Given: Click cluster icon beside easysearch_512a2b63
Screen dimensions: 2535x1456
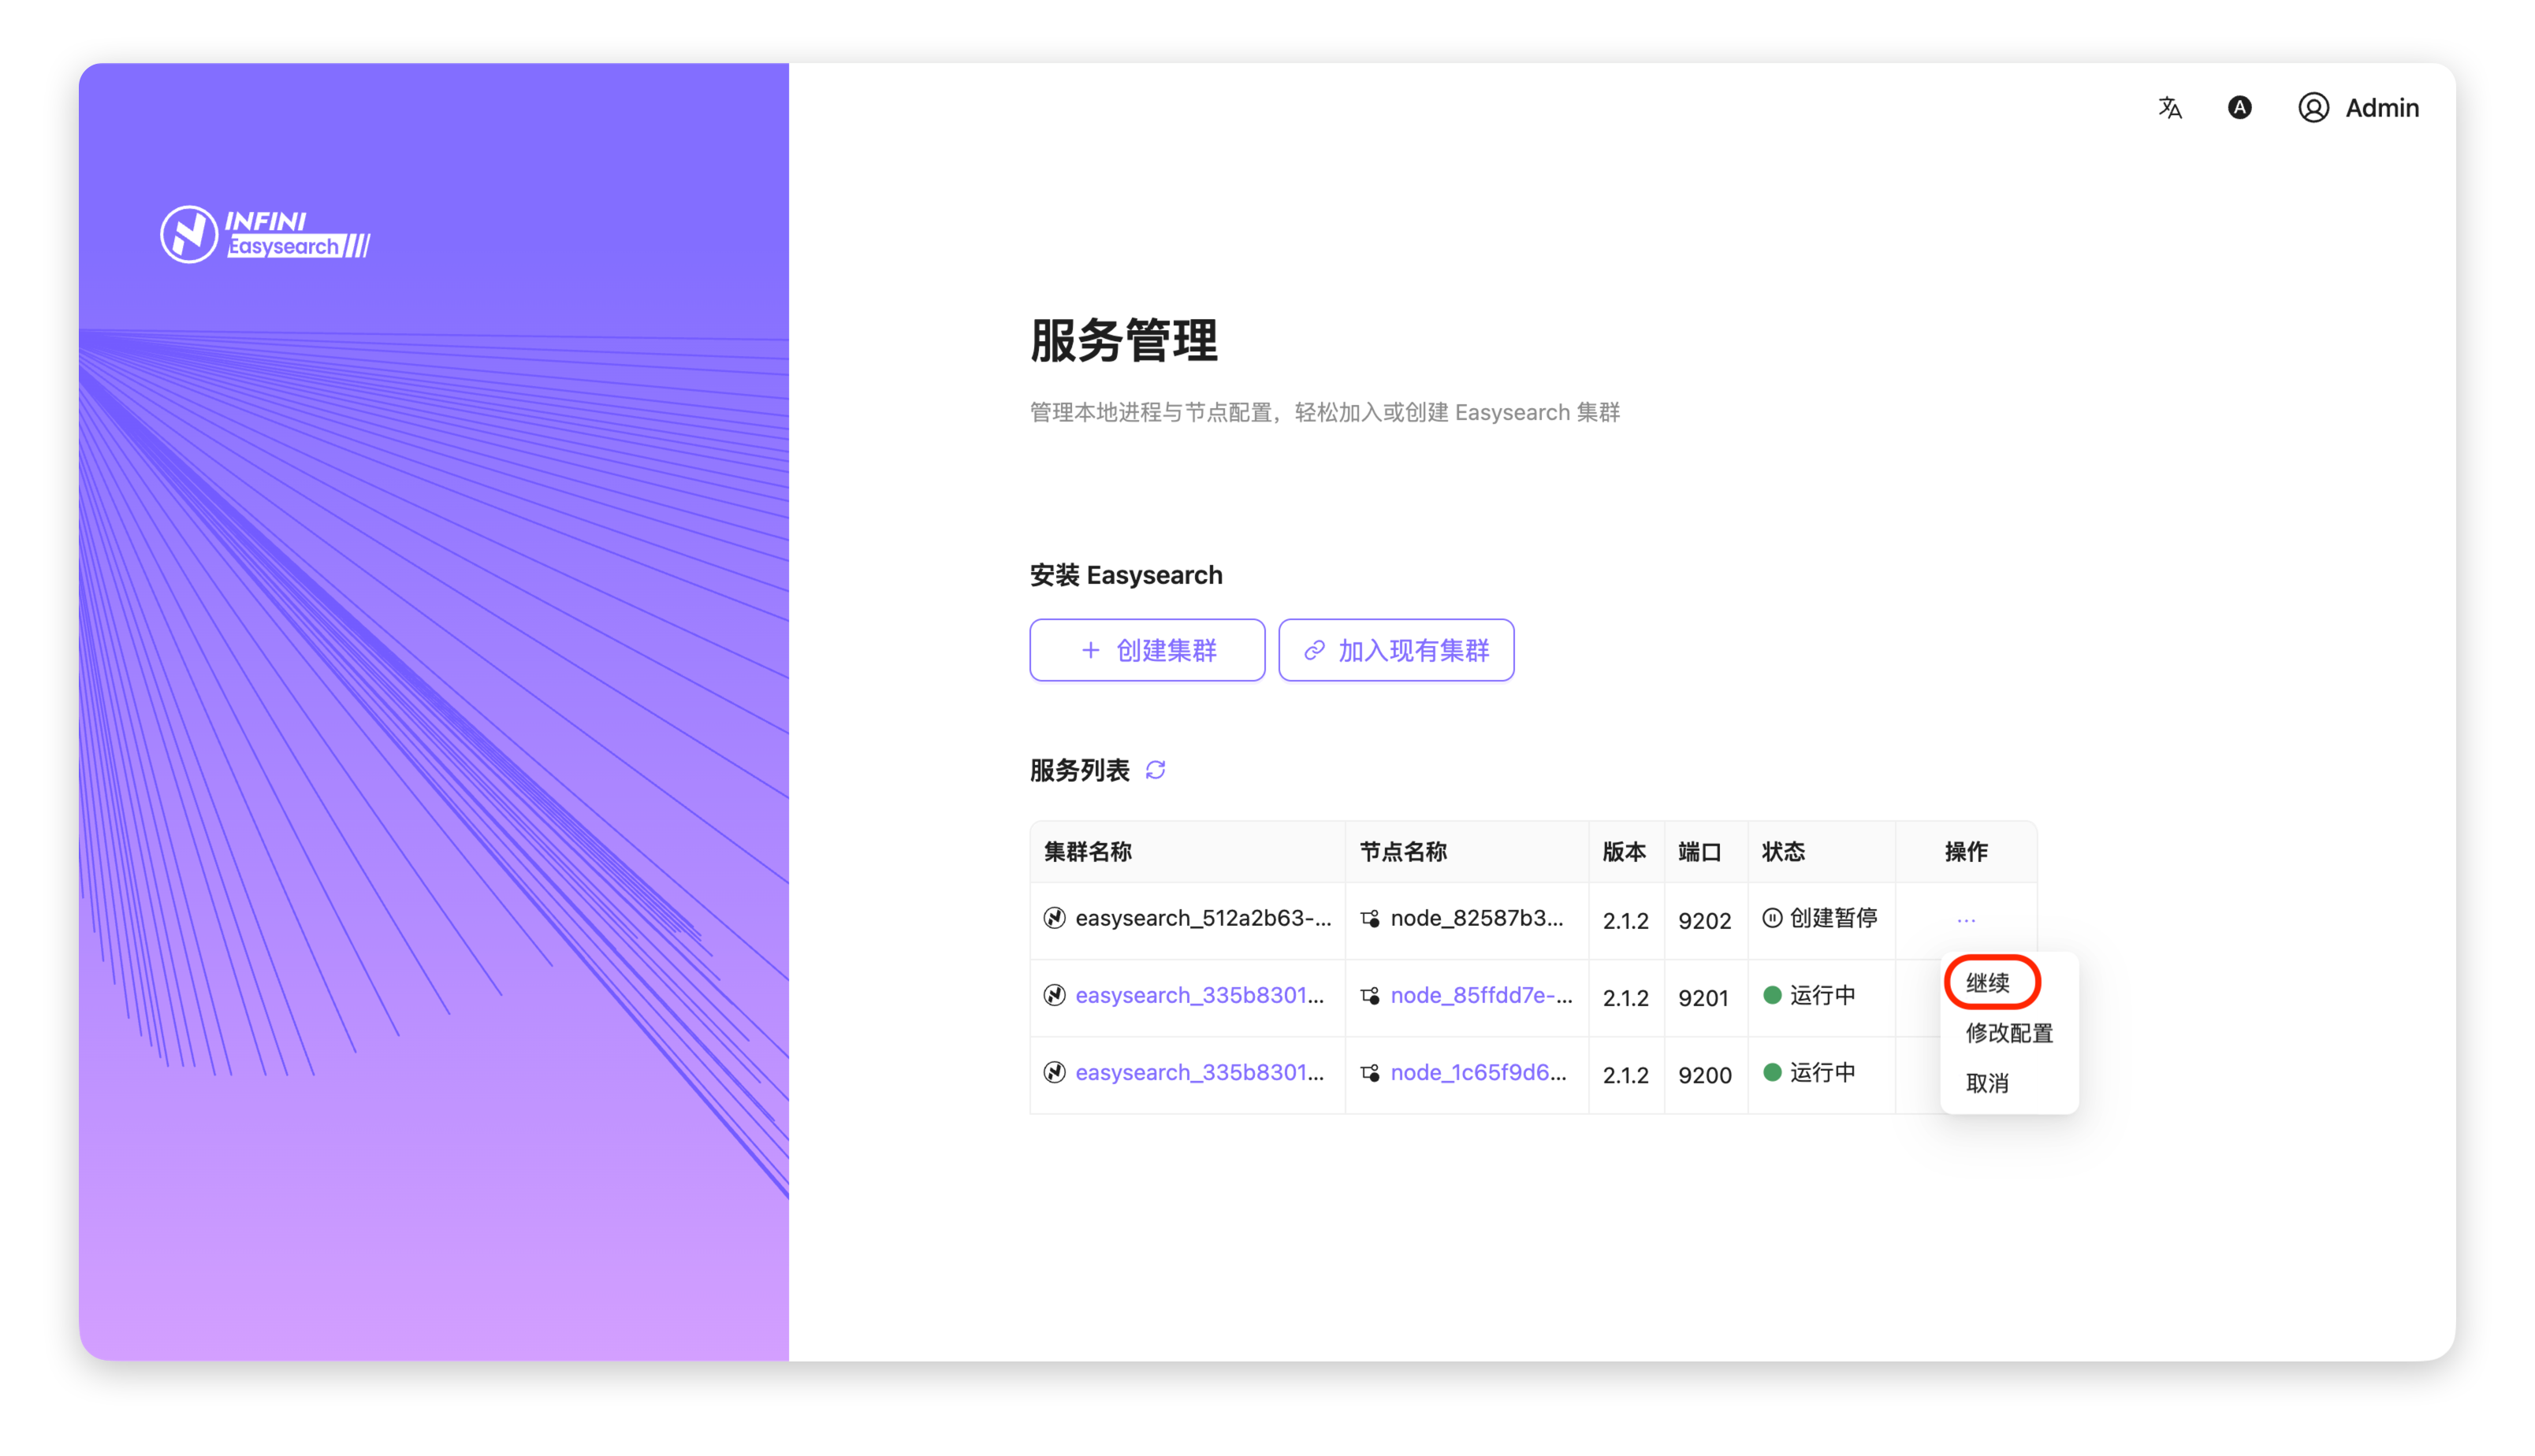Looking at the screenshot, I should pos(1055,918).
